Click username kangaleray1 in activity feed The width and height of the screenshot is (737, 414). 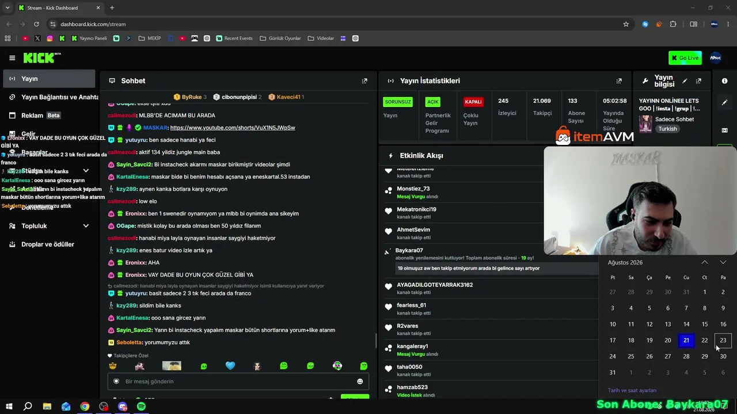point(412,346)
